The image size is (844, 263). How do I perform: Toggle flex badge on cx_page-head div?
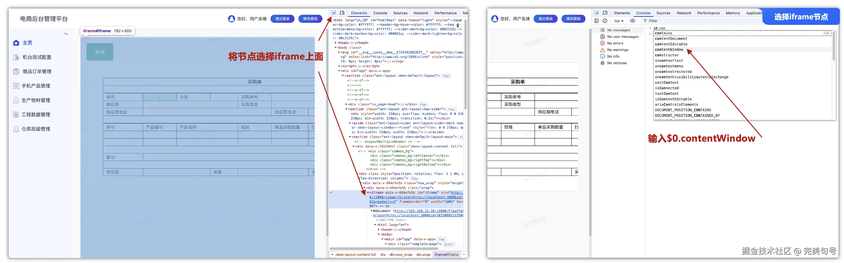pos(423,104)
